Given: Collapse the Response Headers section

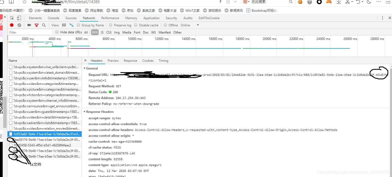Looking at the screenshot, I should coord(85,112).
